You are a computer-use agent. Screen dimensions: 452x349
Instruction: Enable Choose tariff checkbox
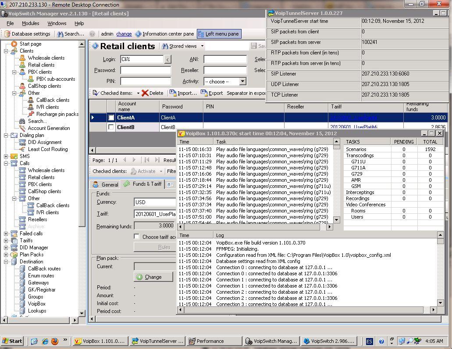pyautogui.click(x=137, y=237)
